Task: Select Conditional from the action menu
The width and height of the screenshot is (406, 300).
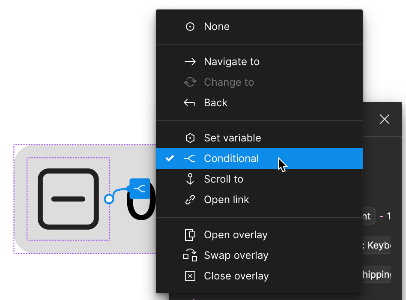Action: 231,158
